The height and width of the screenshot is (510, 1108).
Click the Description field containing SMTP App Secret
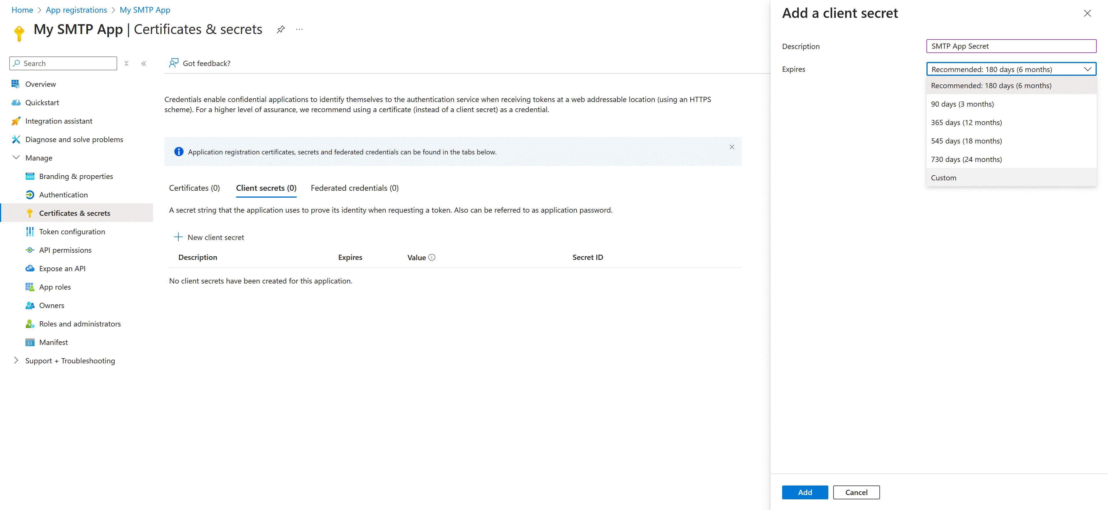click(x=1011, y=46)
